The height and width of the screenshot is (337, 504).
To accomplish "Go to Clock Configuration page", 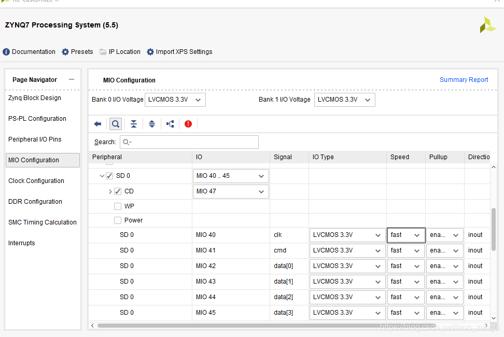I will [x=36, y=181].
